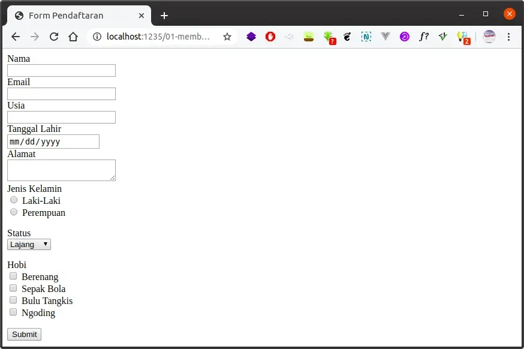524x349 pixels.
Task: Minimize the browser window
Action: [x=462, y=15]
